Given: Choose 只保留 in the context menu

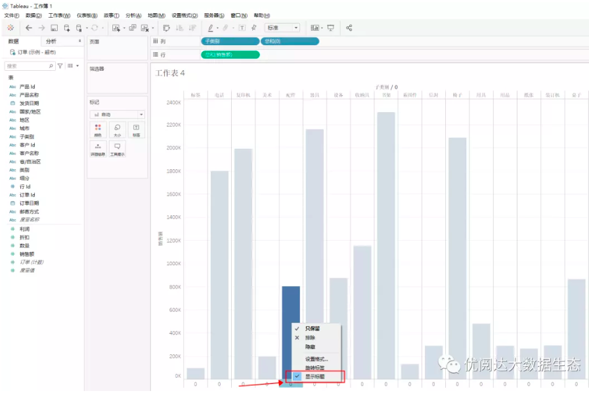Looking at the screenshot, I should coord(313,328).
